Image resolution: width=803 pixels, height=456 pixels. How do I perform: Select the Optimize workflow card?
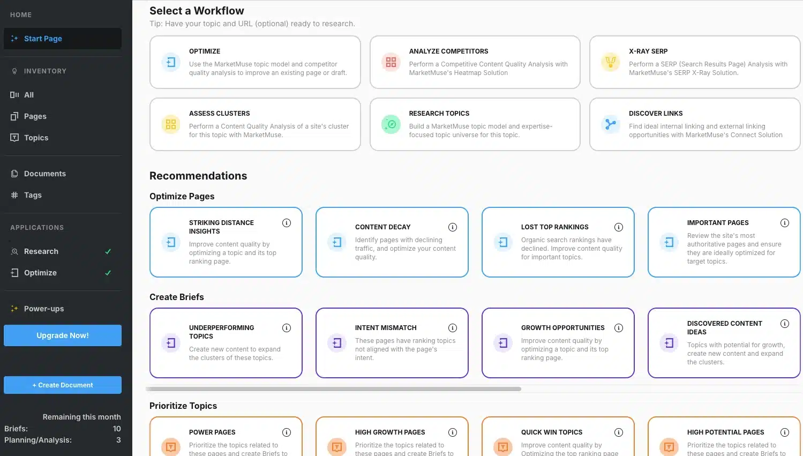pos(255,62)
